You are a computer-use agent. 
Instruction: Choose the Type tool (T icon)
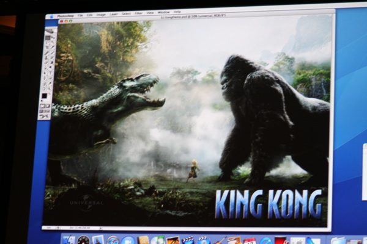pos(51,73)
